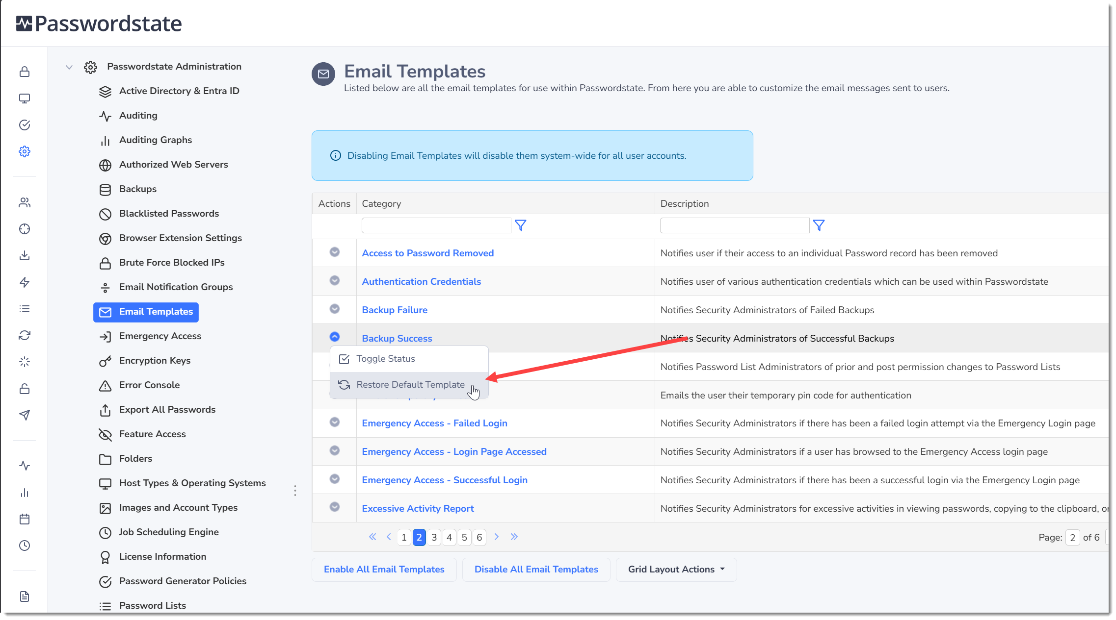The image size is (1116, 620).
Task: Click the download tray rail icon
Action: [25, 255]
